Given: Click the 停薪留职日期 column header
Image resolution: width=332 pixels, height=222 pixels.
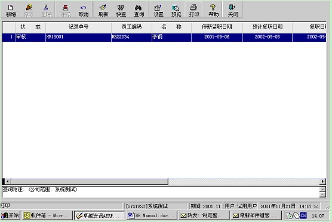Looking at the screenshot, I should click(217, 27).
